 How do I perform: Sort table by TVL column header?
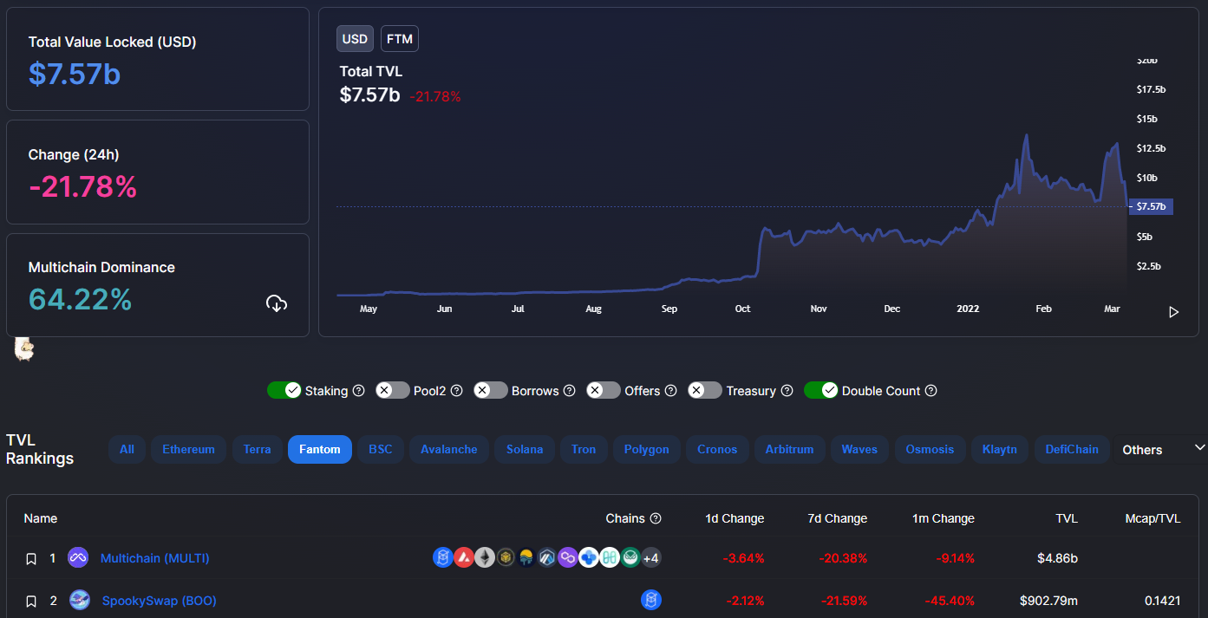click(1067, 518)
